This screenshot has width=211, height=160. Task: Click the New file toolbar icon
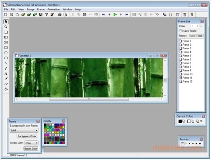(x=6, y=14)
